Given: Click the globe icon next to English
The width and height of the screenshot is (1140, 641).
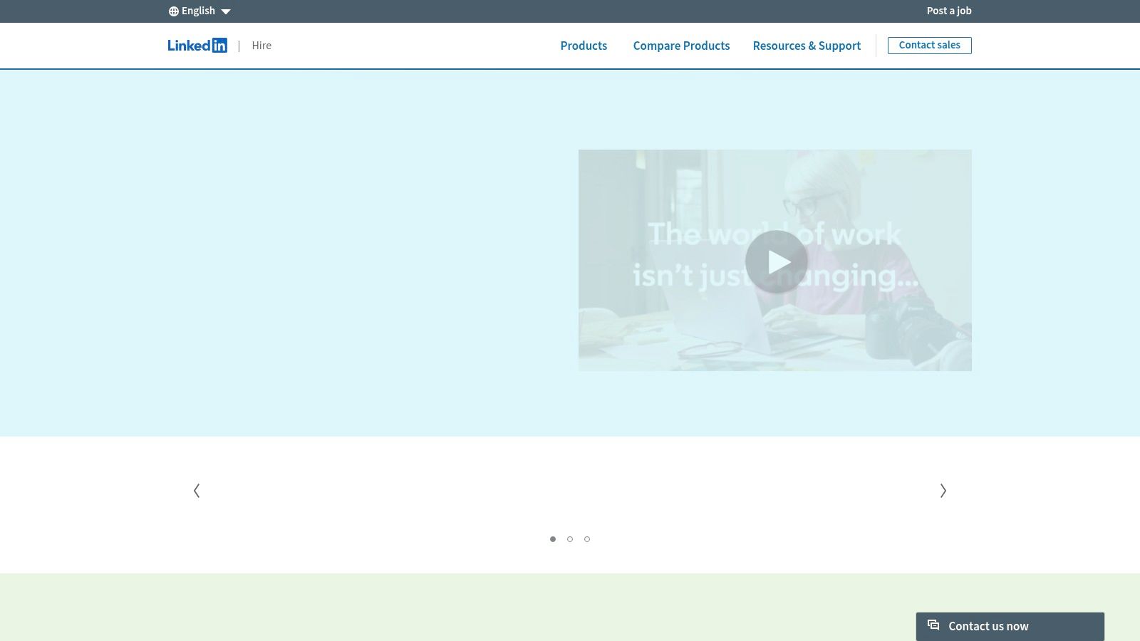Looking at the screenshot, I should coord(173,10).
